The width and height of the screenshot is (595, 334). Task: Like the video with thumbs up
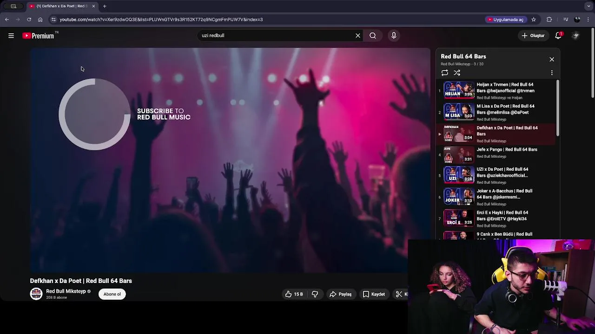pos(294,294)
